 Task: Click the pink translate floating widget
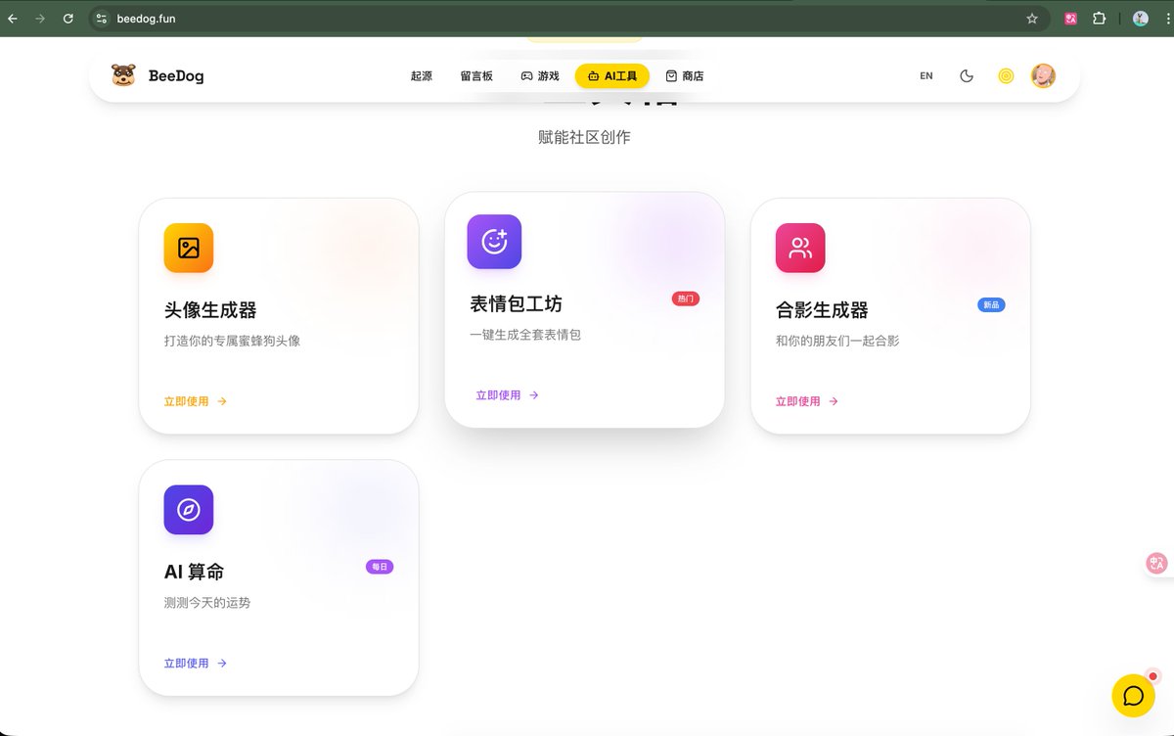click(x=1157, y=563)
